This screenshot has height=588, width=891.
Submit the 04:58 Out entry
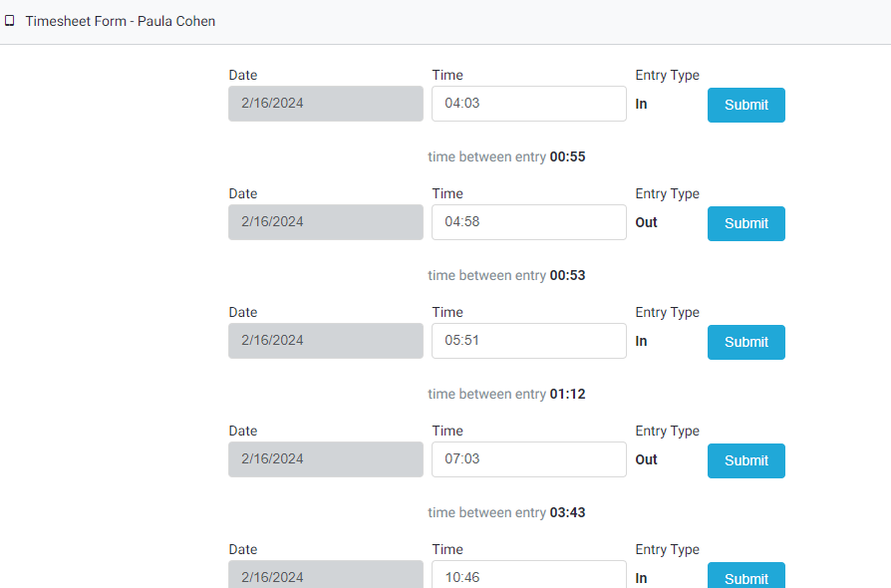point(745,223)
